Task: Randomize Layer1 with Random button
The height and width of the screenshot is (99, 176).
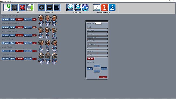Action: pos(19,19)
